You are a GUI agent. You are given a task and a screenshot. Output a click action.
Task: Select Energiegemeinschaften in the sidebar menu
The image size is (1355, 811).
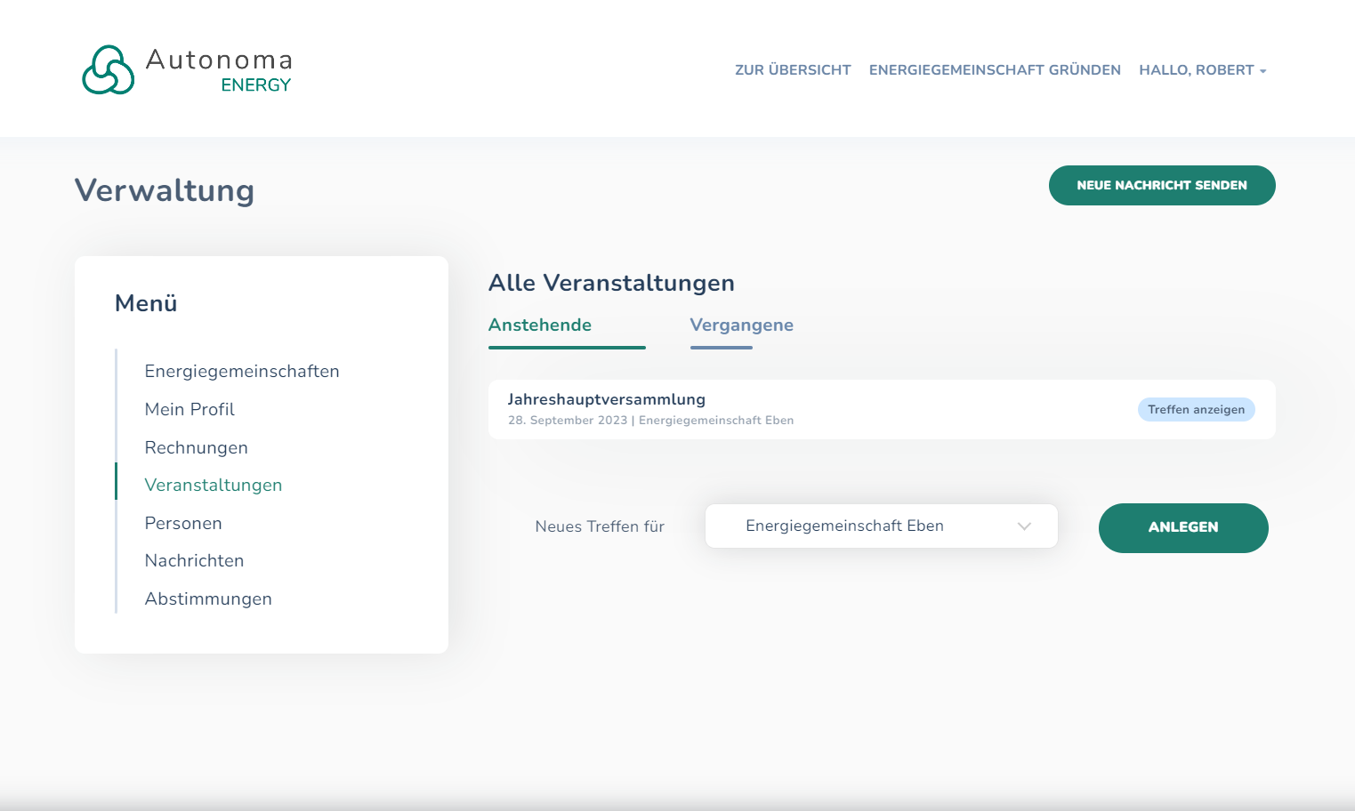pyautogui.click(x=242, y=372)
